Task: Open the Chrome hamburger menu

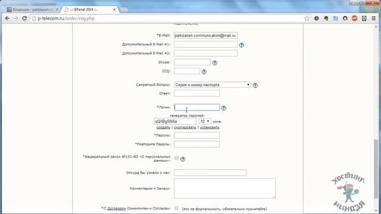Action: tap(374, 18)
